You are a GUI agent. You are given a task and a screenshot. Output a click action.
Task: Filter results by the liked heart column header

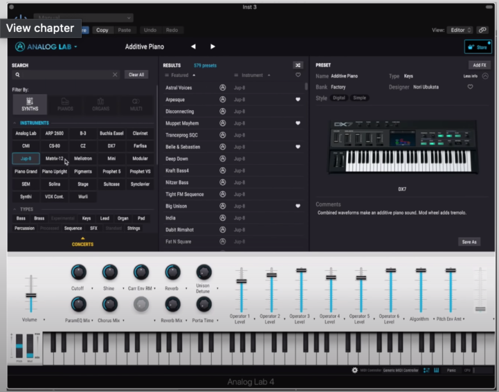point(298,75)
